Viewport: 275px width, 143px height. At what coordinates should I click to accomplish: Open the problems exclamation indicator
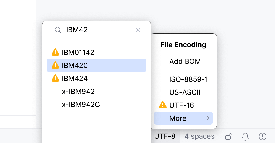(262, 136)
